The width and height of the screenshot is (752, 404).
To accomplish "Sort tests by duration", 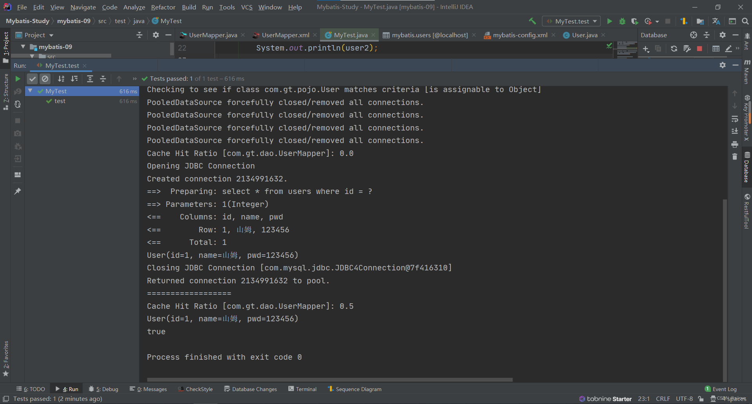I will pyautogui.click(x=74, y=79).
